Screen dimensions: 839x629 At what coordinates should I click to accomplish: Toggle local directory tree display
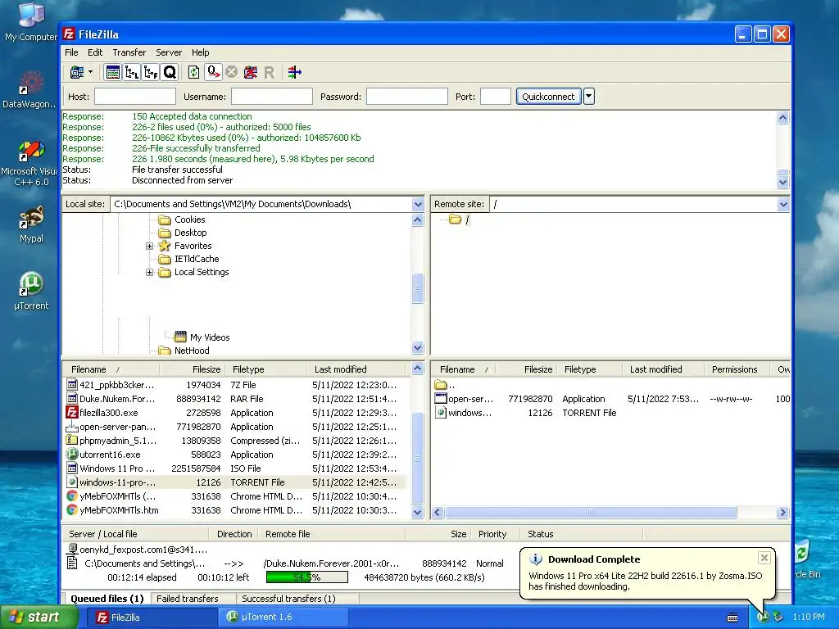132,72
